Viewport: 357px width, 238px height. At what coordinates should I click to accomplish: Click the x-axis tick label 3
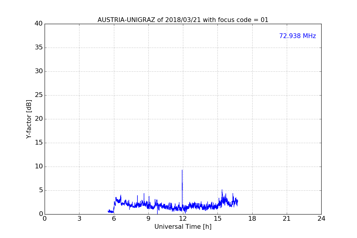tap(79, 219)
